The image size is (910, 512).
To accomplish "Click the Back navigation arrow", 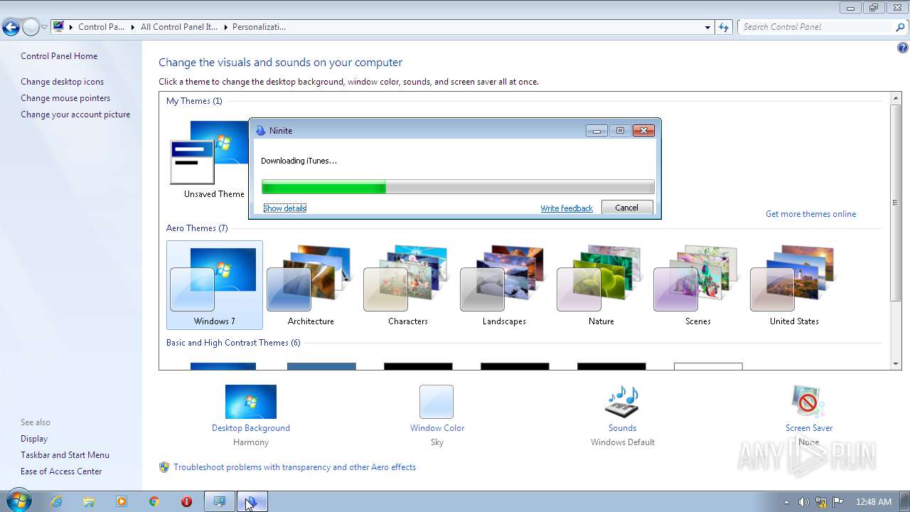I will pyautogui.click(x=11, y=28).
